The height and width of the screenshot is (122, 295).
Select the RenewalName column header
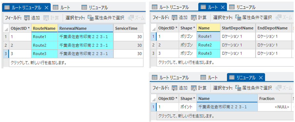point(86,28)
